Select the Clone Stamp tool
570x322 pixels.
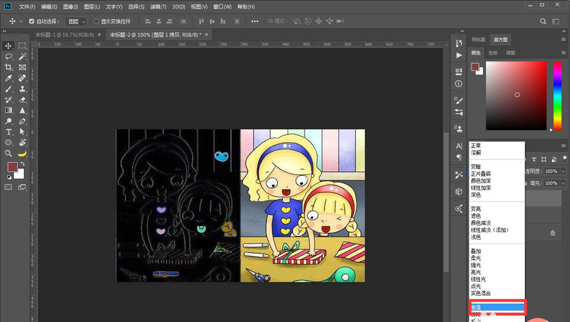coord(23,89)
